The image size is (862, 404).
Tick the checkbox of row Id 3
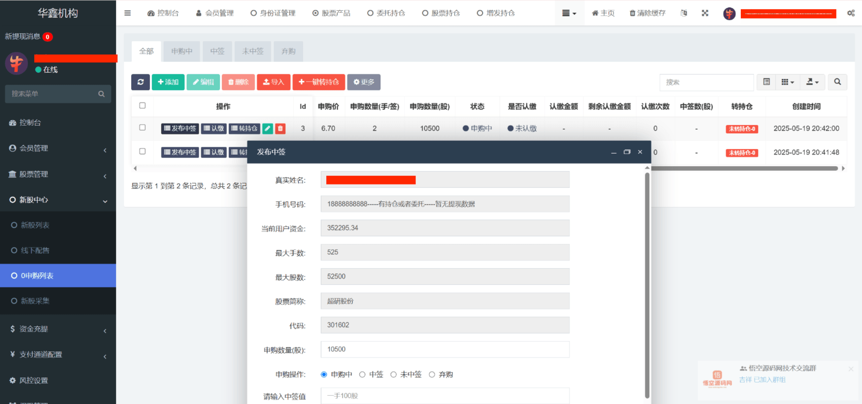pyautogui.click(x=142, y=128)
